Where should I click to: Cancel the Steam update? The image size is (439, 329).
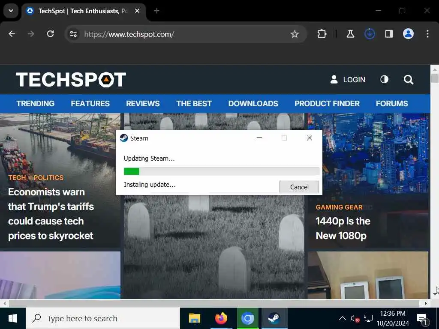[299, 187]
